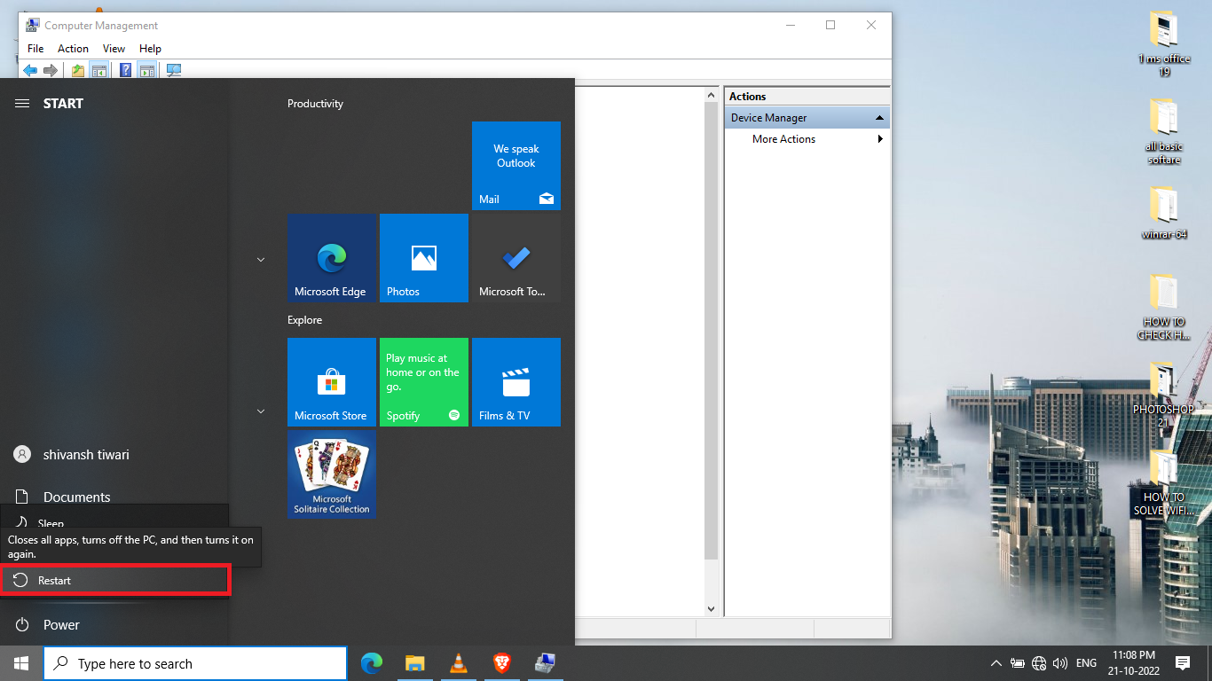1212x681 pixels.
Task: Open the Spotify tile
Action: 424,382
